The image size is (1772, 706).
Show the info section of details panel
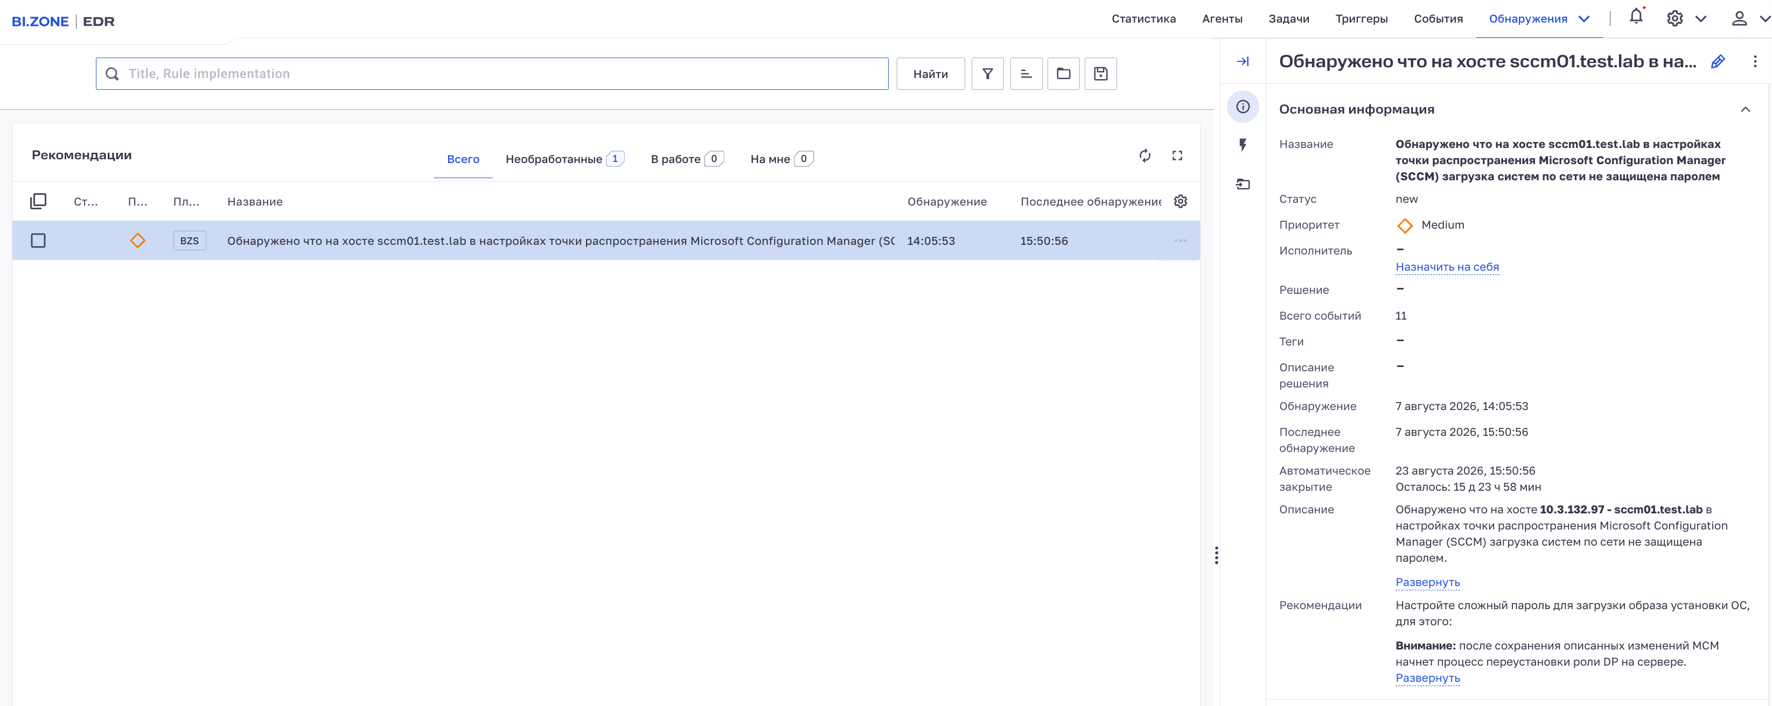1243,107
